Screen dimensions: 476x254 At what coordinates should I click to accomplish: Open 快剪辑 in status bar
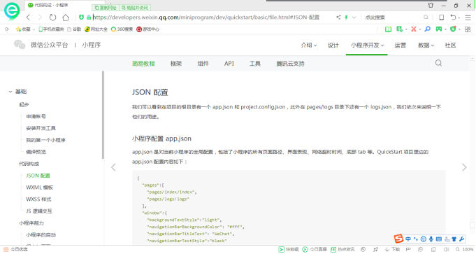289,249
